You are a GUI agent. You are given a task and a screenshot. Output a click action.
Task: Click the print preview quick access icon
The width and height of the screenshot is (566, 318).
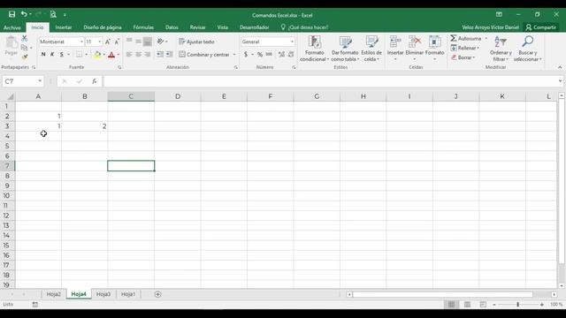(53, 14)
